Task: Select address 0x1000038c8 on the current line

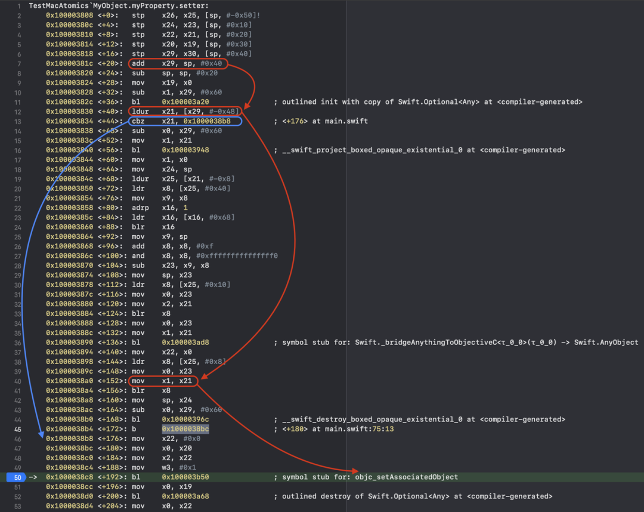Action: 69,477
